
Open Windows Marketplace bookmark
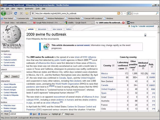click(x=54, y=18)
